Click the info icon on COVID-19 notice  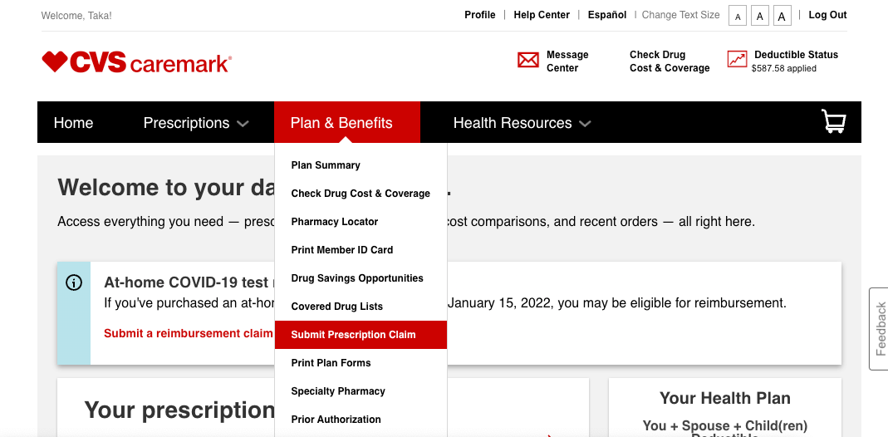point(74,282)
